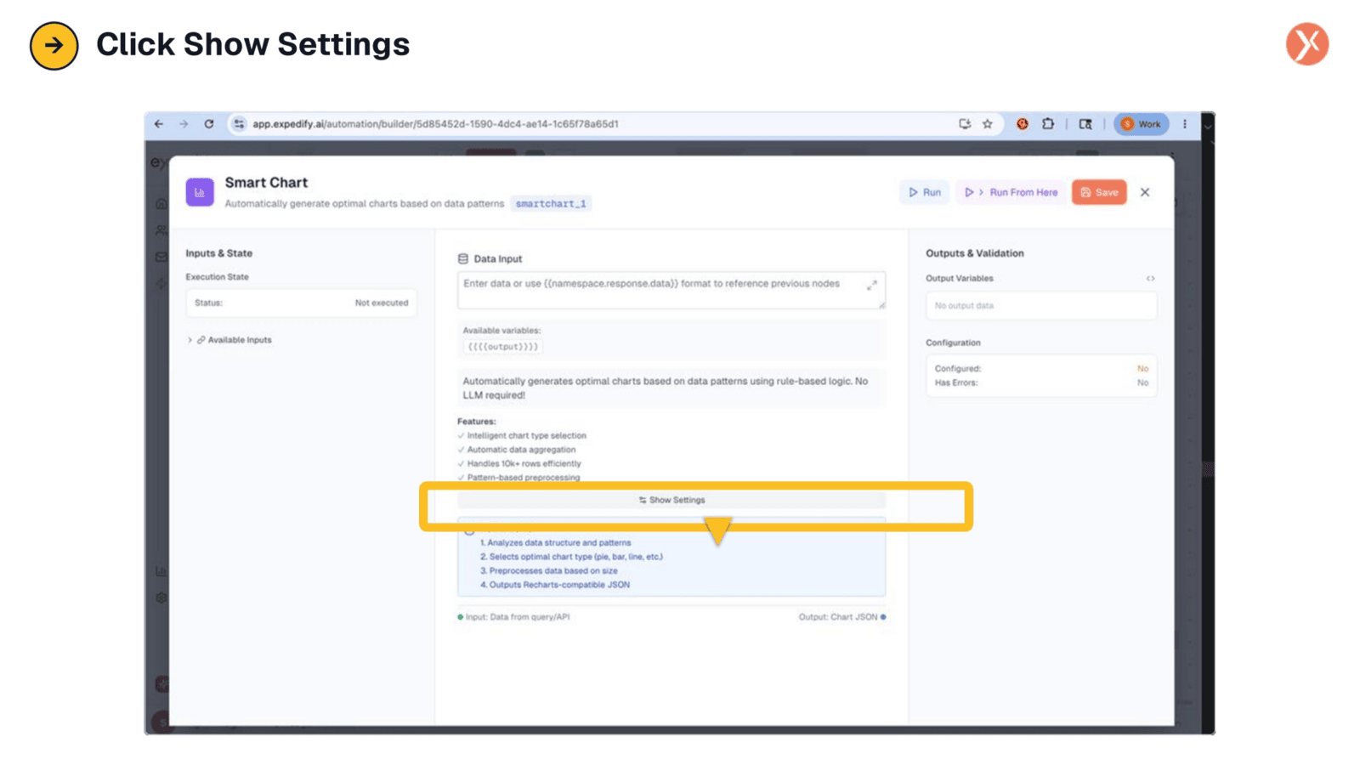Click the Has Errors 'No' value
Viewport: 1360px width, 765px height.
pos(1142,383)
